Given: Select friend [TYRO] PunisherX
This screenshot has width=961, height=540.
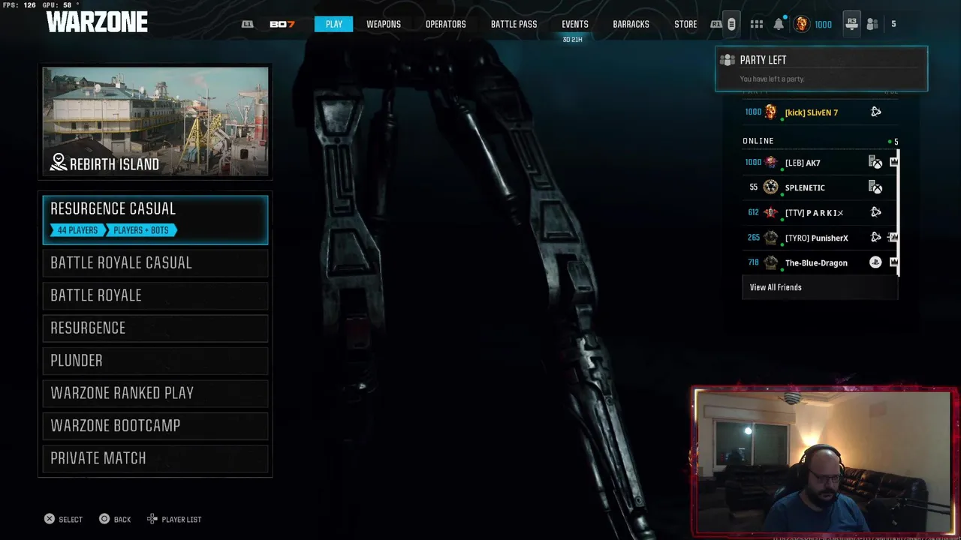Looking at the screenshot, I should point(820,238).
